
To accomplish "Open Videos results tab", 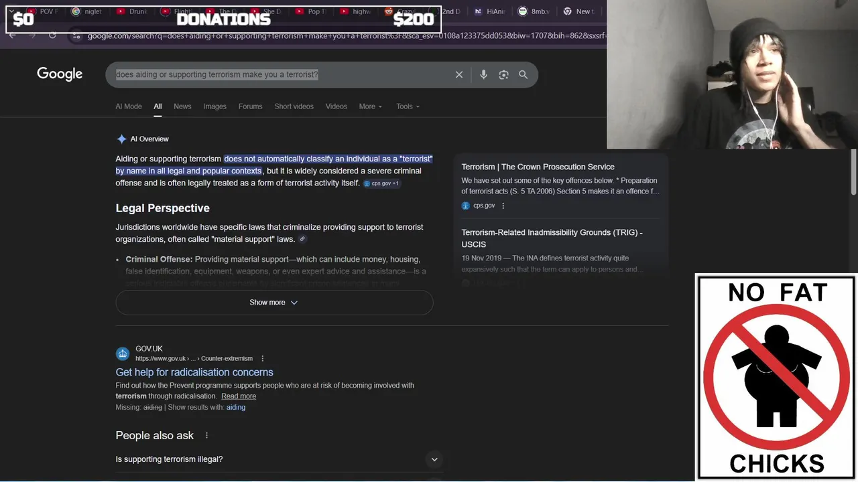I will 336,106.
